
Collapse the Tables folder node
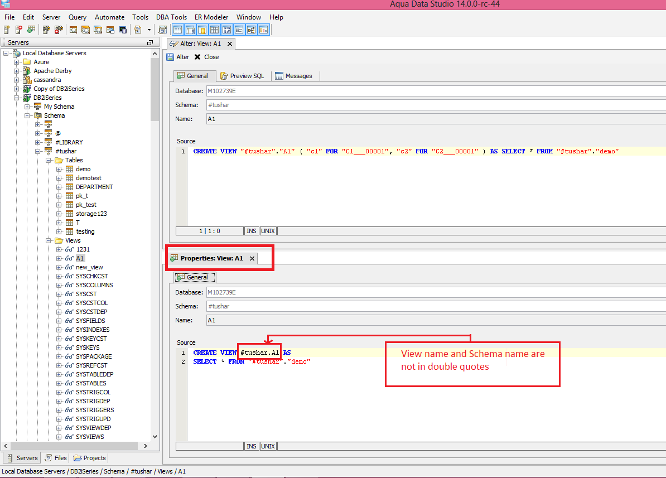(49, 160)
